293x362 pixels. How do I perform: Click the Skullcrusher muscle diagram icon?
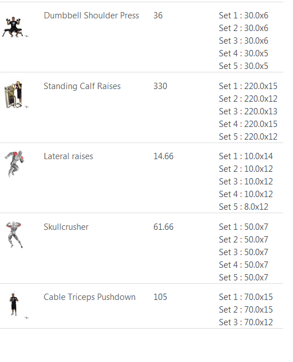pos(14,234)
